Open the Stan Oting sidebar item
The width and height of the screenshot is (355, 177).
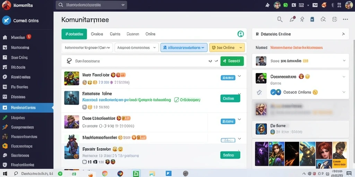pyautogui.click(x=19, y=58)
